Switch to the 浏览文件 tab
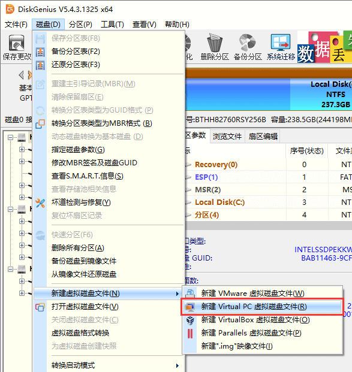Screen dimensions: 352x372 [x=227, y=137]
